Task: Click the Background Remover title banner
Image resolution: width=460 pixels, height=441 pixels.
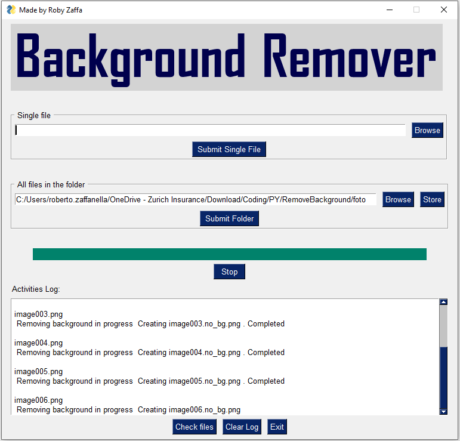Action: 227,57
